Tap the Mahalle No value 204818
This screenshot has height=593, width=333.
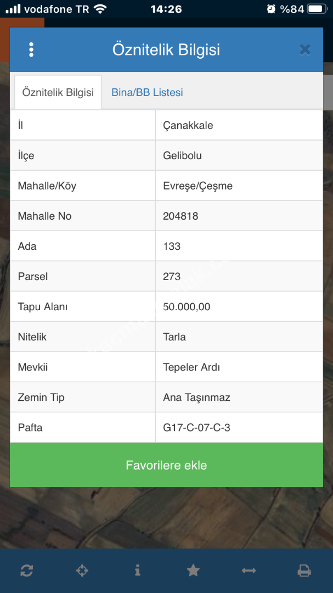(180, 216)
